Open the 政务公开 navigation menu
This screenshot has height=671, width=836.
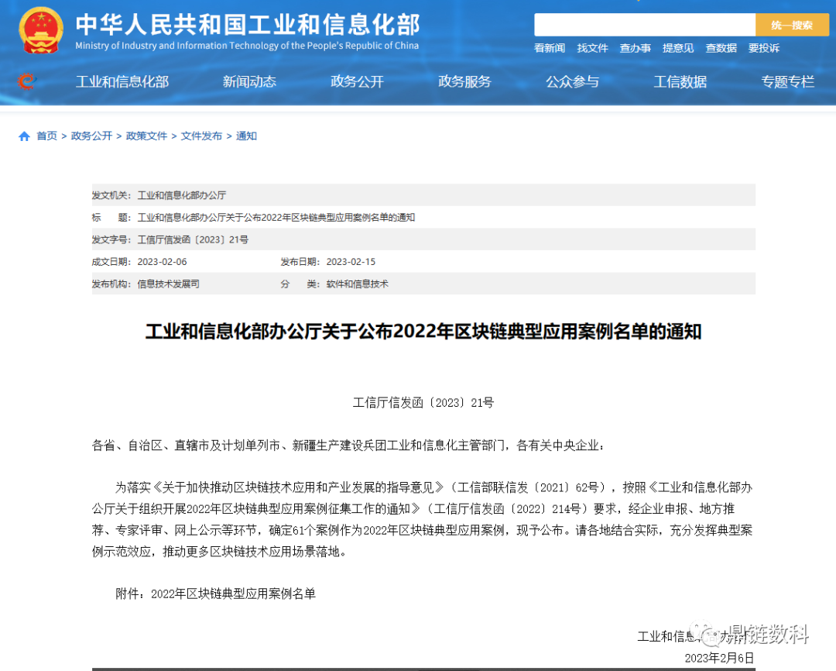[x=357, y=81]
